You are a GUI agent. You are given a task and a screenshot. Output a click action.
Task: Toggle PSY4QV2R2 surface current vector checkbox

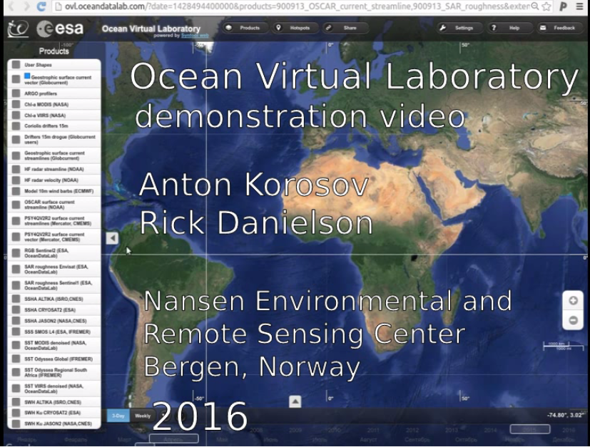point(16,237)
